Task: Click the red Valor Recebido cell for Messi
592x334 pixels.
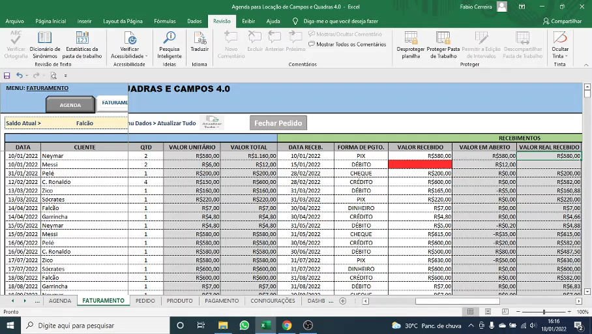Action: (x=421, y=164)
